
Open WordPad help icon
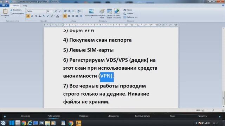[x=223, y=6]
